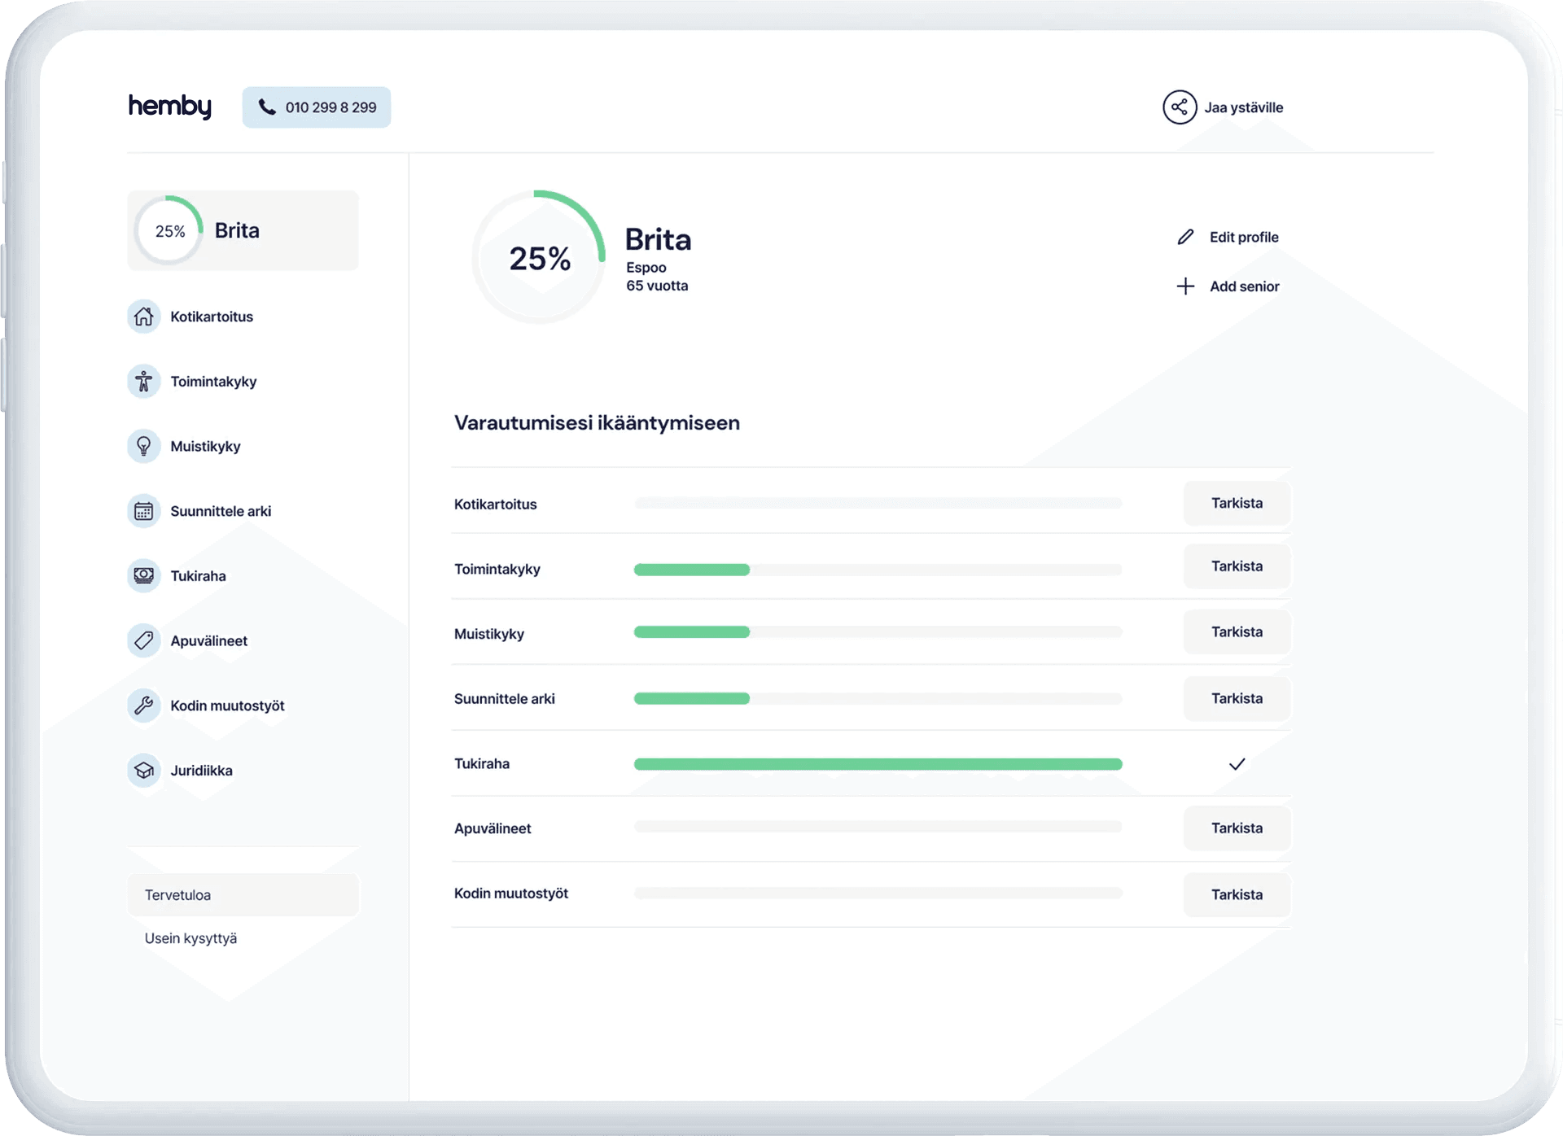1563x1136 pixels.
Task: Click the house icon for Kotikartoitus
Action: (x=144, y=317)
